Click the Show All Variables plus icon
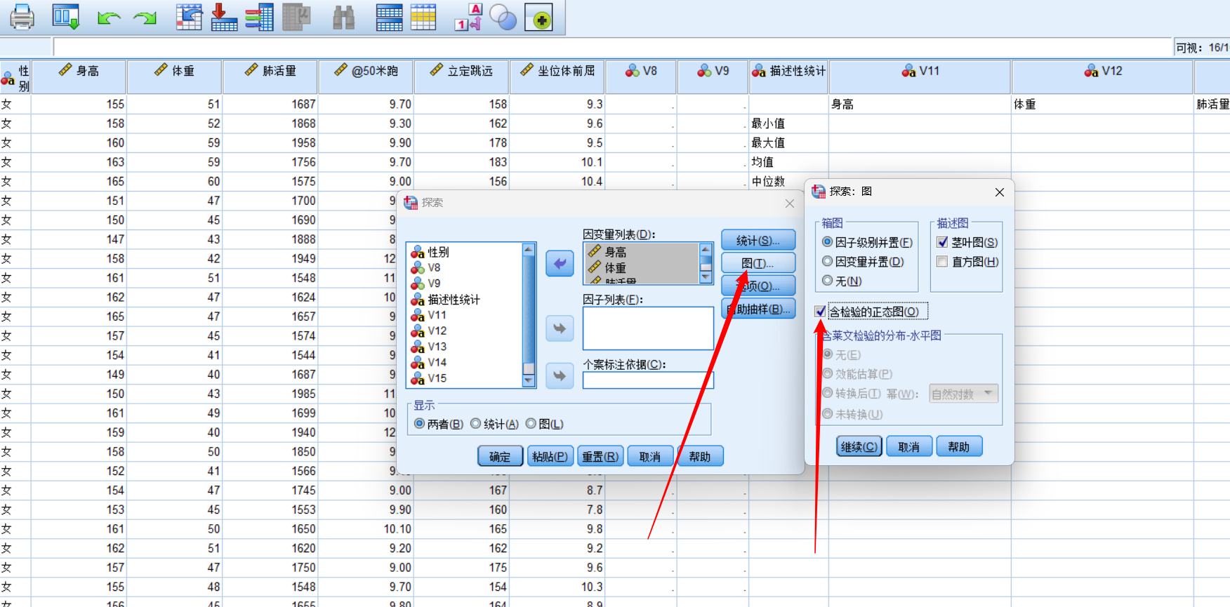1230x607 pixels. pos(539,18)
